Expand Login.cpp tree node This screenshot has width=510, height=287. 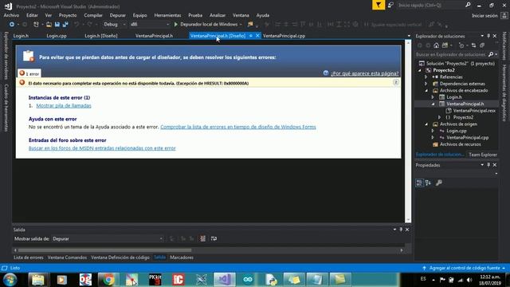click(x=433, y=131)
